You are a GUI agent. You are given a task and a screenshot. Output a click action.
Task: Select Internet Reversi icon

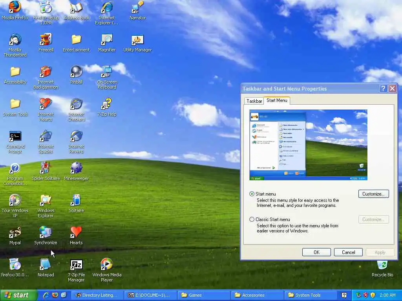77,142
